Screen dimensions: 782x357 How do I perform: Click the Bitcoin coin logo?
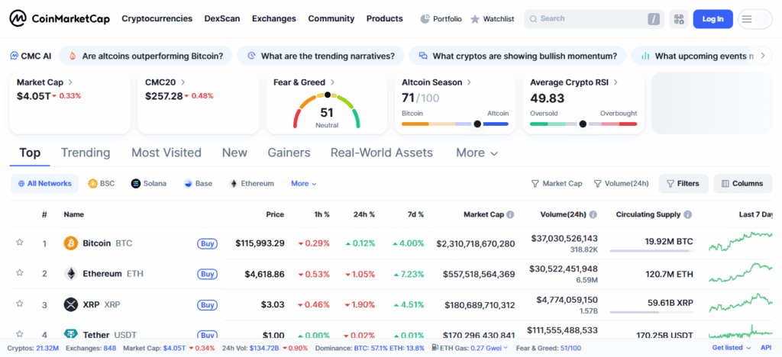71,243
